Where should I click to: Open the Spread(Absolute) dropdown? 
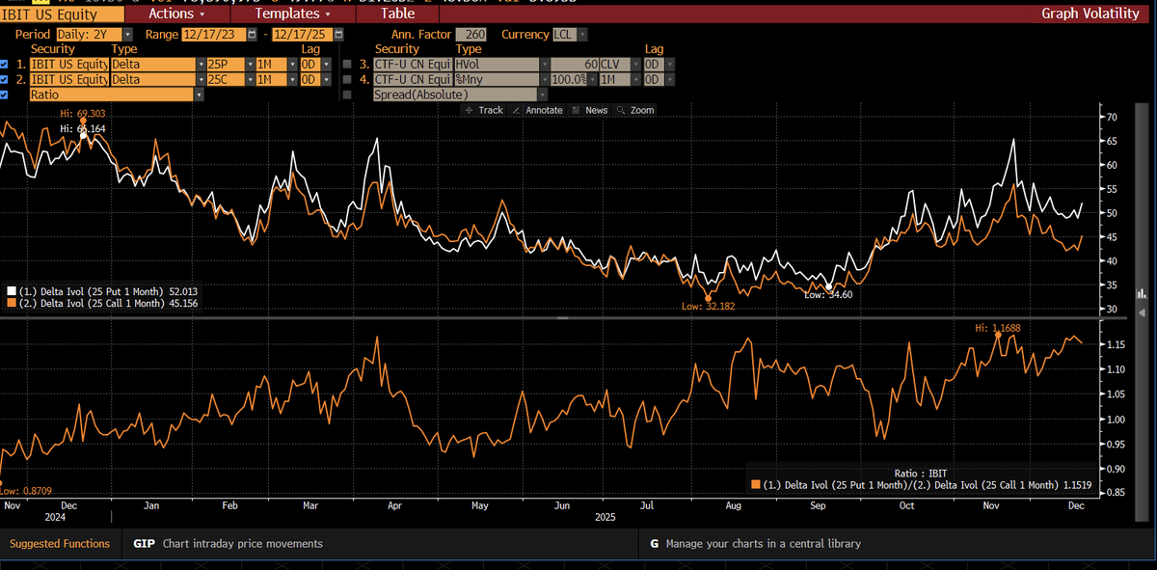click(x=542, y=95)
